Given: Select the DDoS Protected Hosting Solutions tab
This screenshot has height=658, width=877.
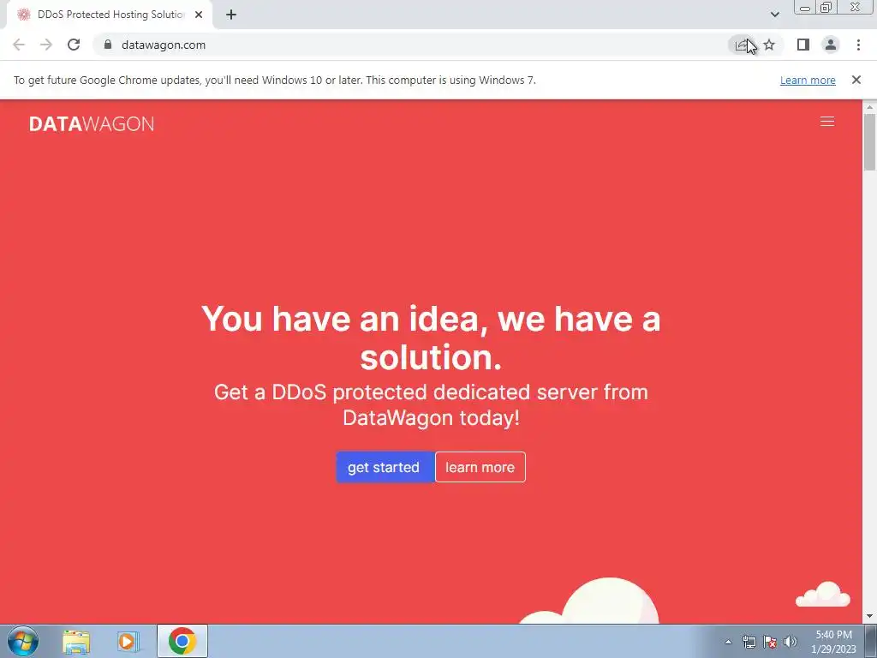Looking at the screenshot, I should click(110, 15).
